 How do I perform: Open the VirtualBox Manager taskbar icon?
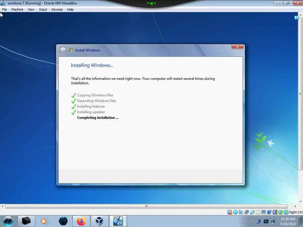click(99, 221)
